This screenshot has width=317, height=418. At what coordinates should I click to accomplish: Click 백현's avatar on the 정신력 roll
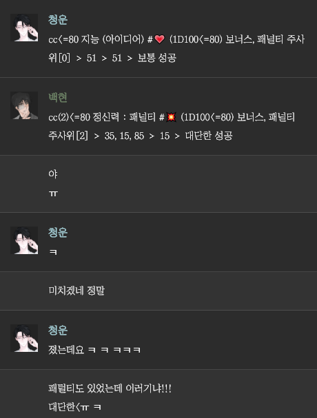point(24,105)
